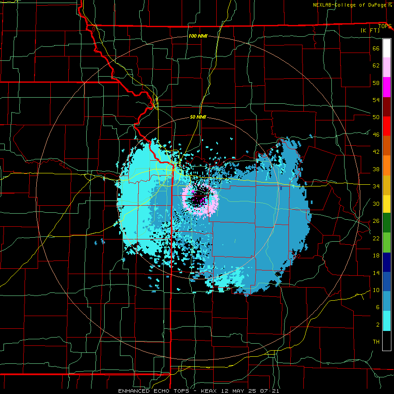
Task: Click the legend value '14'
Action: 376,273
